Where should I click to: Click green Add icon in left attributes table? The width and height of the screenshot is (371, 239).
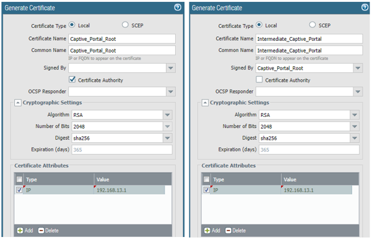[x=20, y=231]
